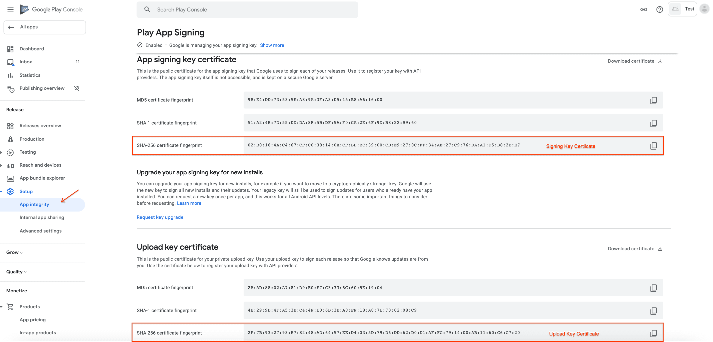This screenshot has height=342, width=713.
Task: Search Play Console input field
Action: click(x=247, y=9)
